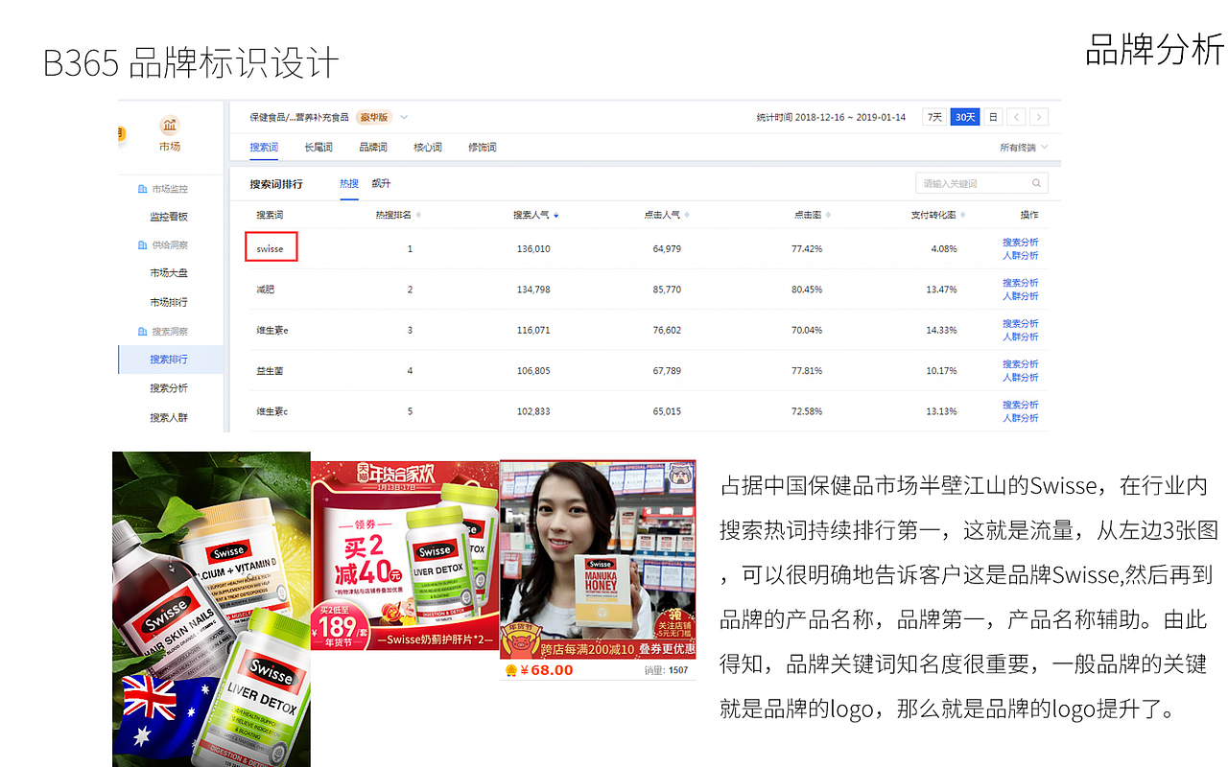Open 搜索分析 for 维生素e row
Screen dimensions: 1228x767
1021,323
